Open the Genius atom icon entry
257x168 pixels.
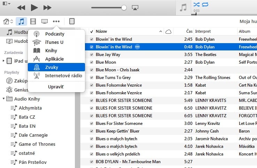click(9, 90)
